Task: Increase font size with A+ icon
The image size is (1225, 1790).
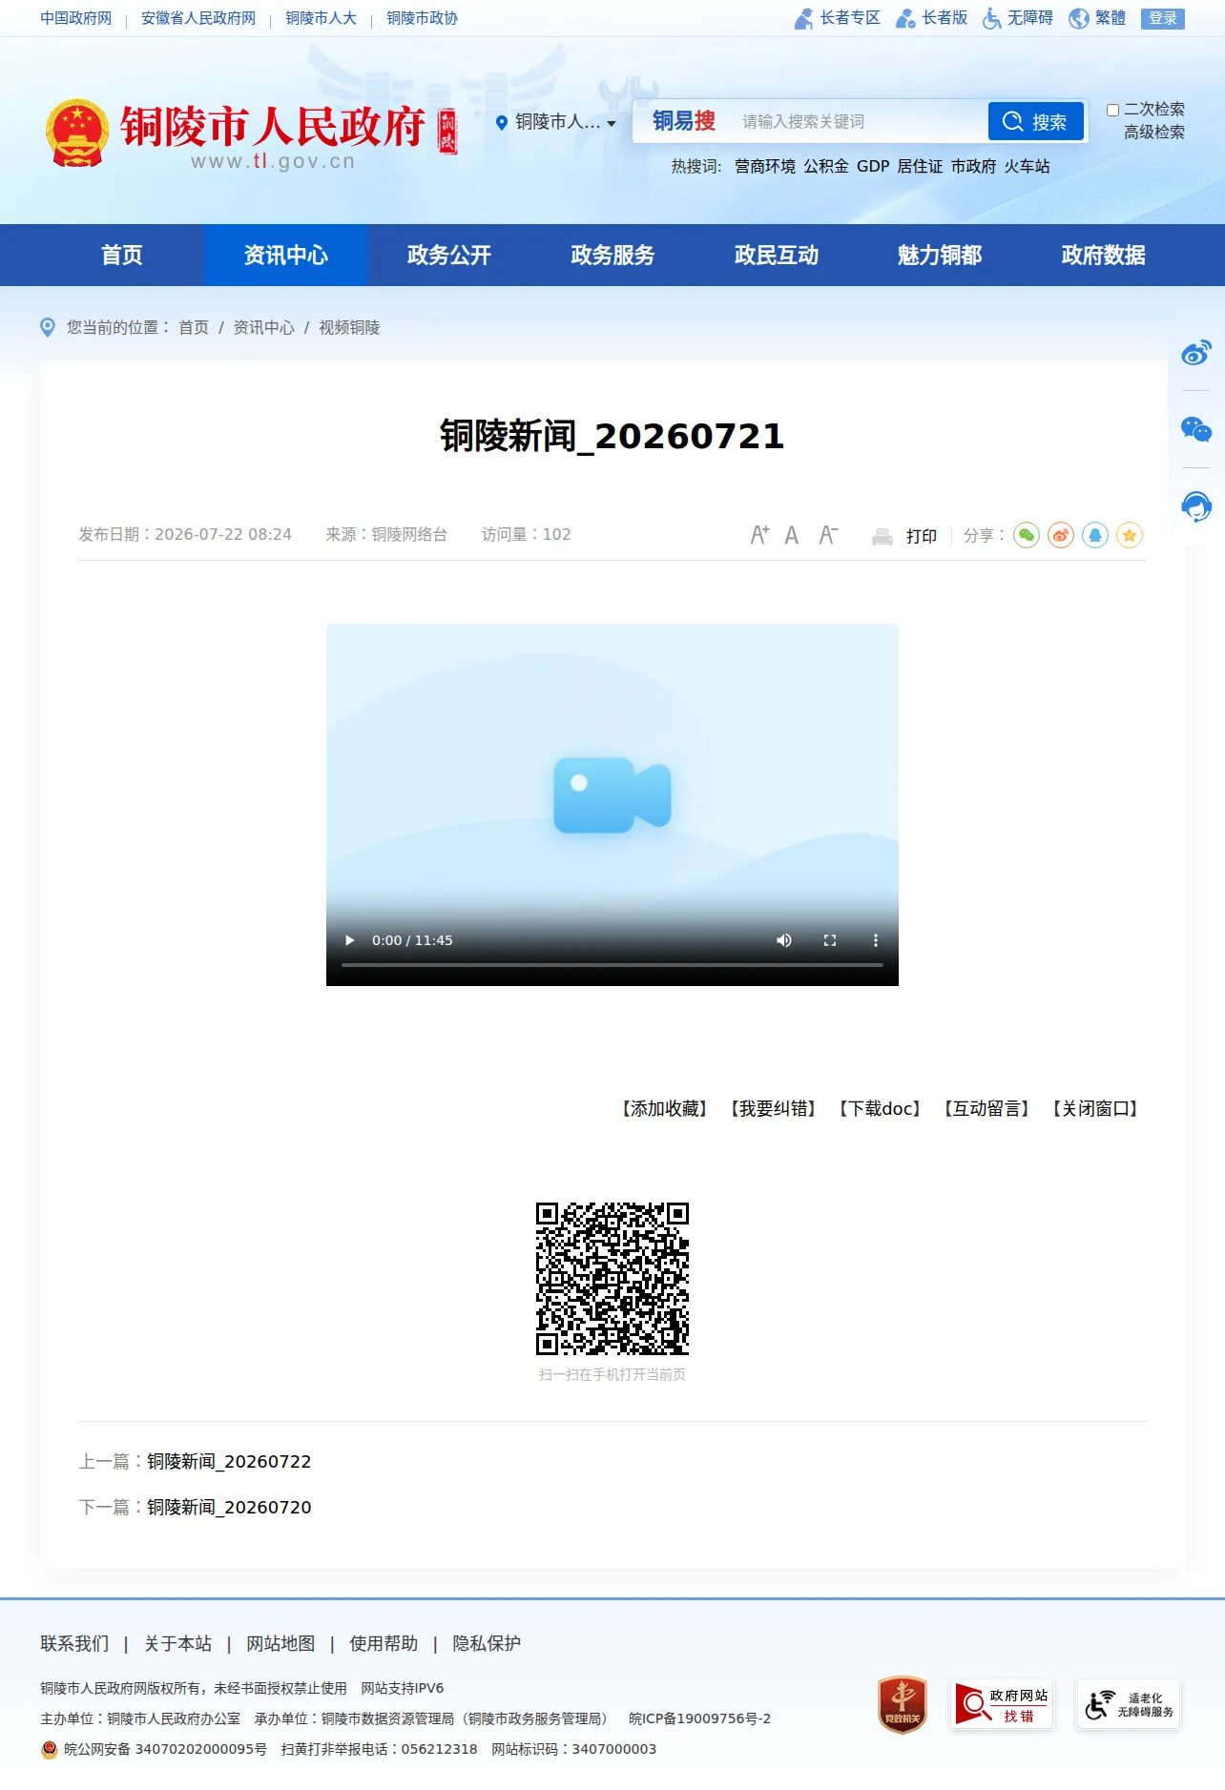Action: click(x=759, y=535)
